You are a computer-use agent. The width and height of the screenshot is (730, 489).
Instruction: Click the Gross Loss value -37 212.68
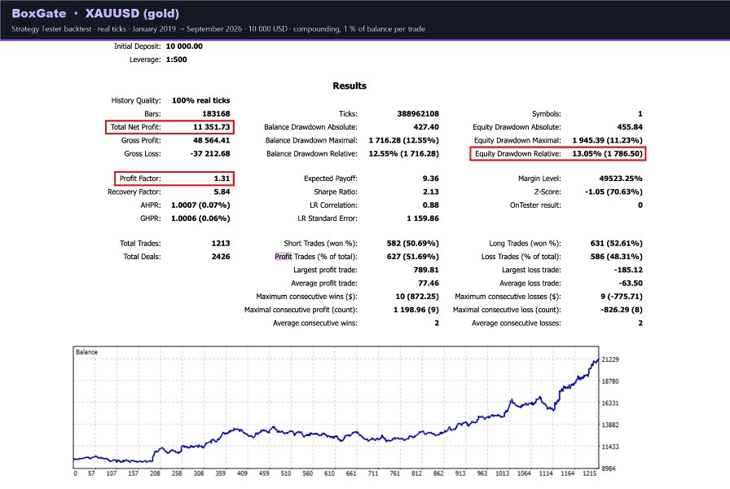210,154
